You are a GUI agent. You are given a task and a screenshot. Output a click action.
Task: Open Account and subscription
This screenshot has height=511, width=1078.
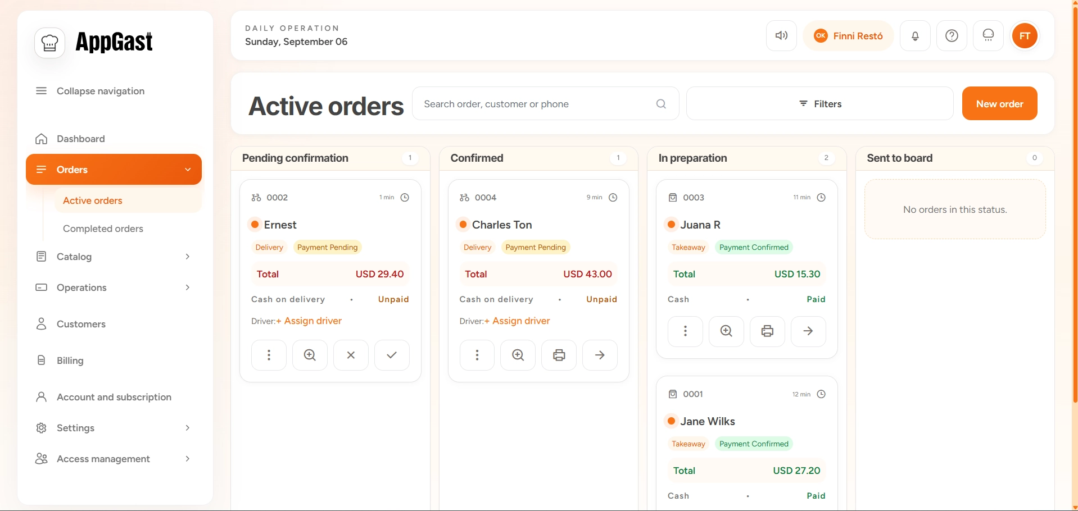(x=114, y=397)
